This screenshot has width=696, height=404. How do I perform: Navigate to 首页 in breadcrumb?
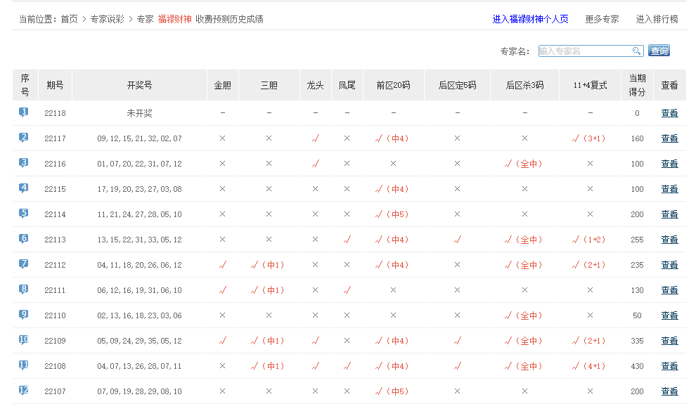[x=69, y=19]
